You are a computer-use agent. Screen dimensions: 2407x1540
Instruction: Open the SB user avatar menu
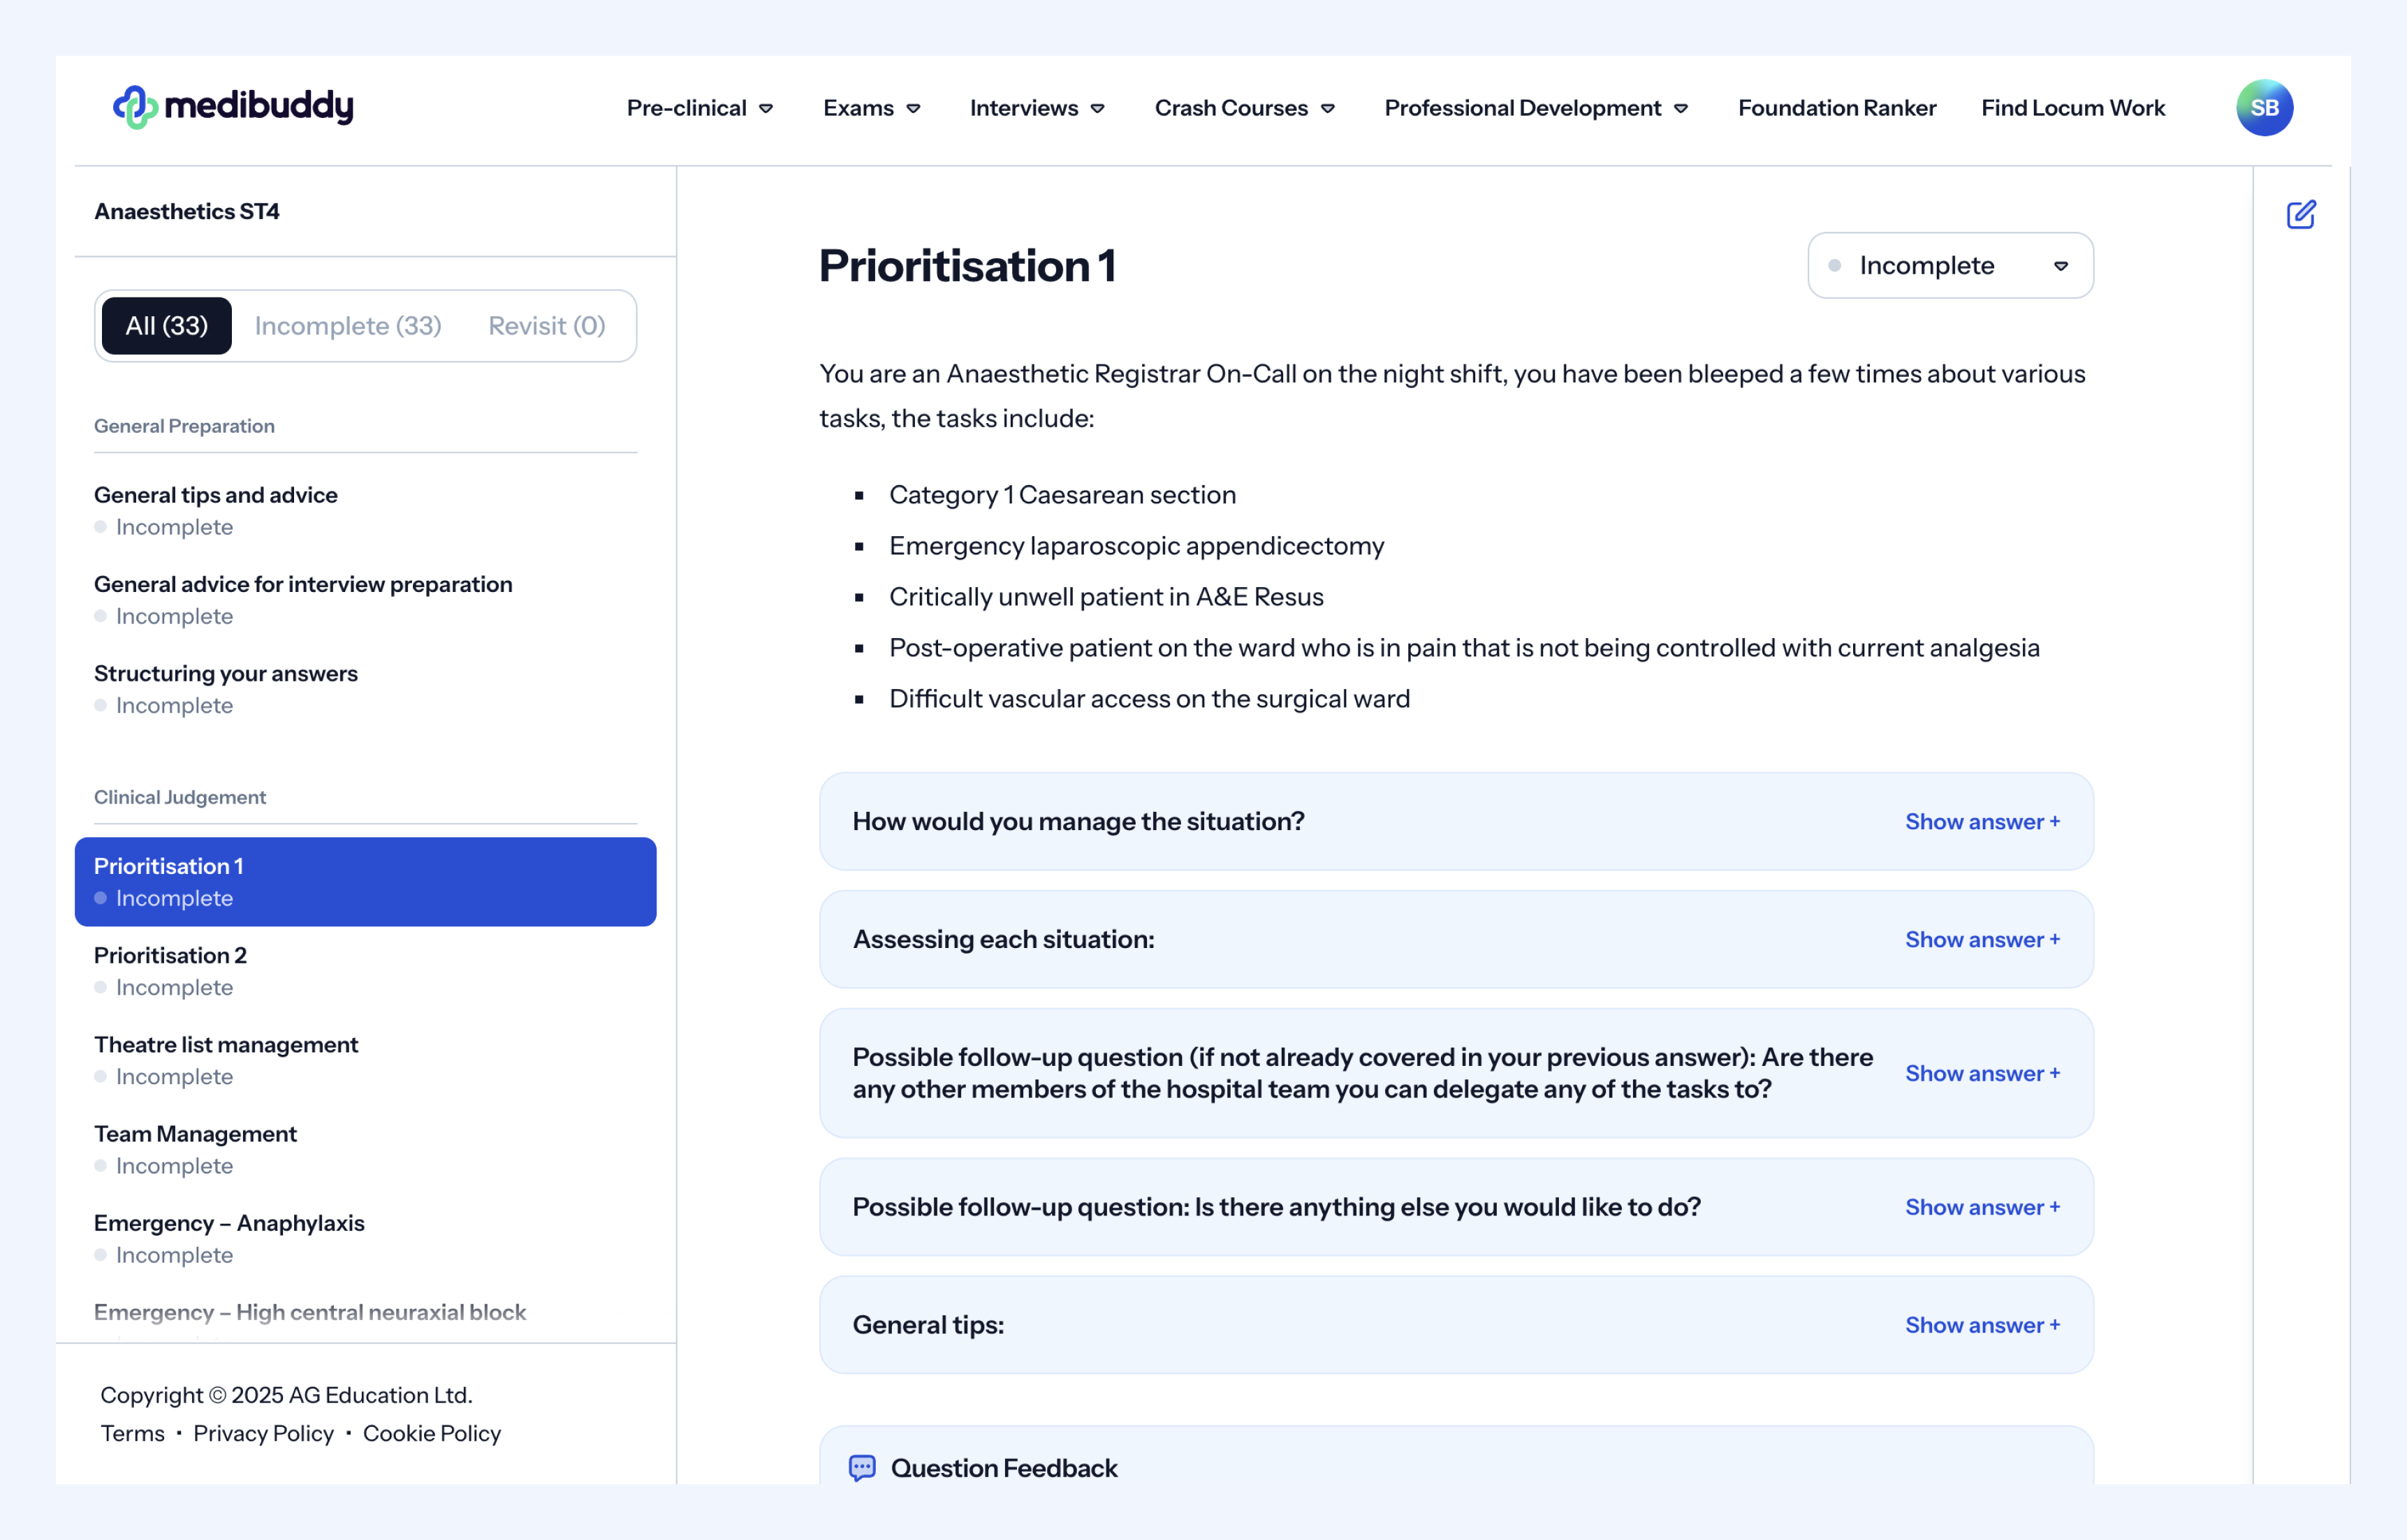(x=2264, y=108)
